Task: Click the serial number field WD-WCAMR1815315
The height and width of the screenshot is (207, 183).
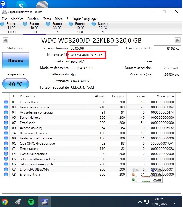Action: tap(94, 55)
